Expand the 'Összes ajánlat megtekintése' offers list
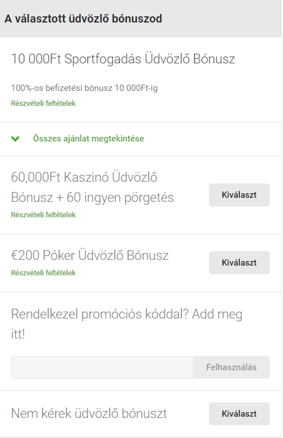Viewport: 283px width, 438px height. click(x=88, y=138)
